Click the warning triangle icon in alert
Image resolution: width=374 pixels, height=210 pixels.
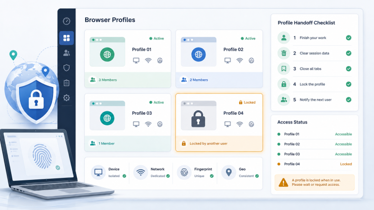(x=283, y=182)
